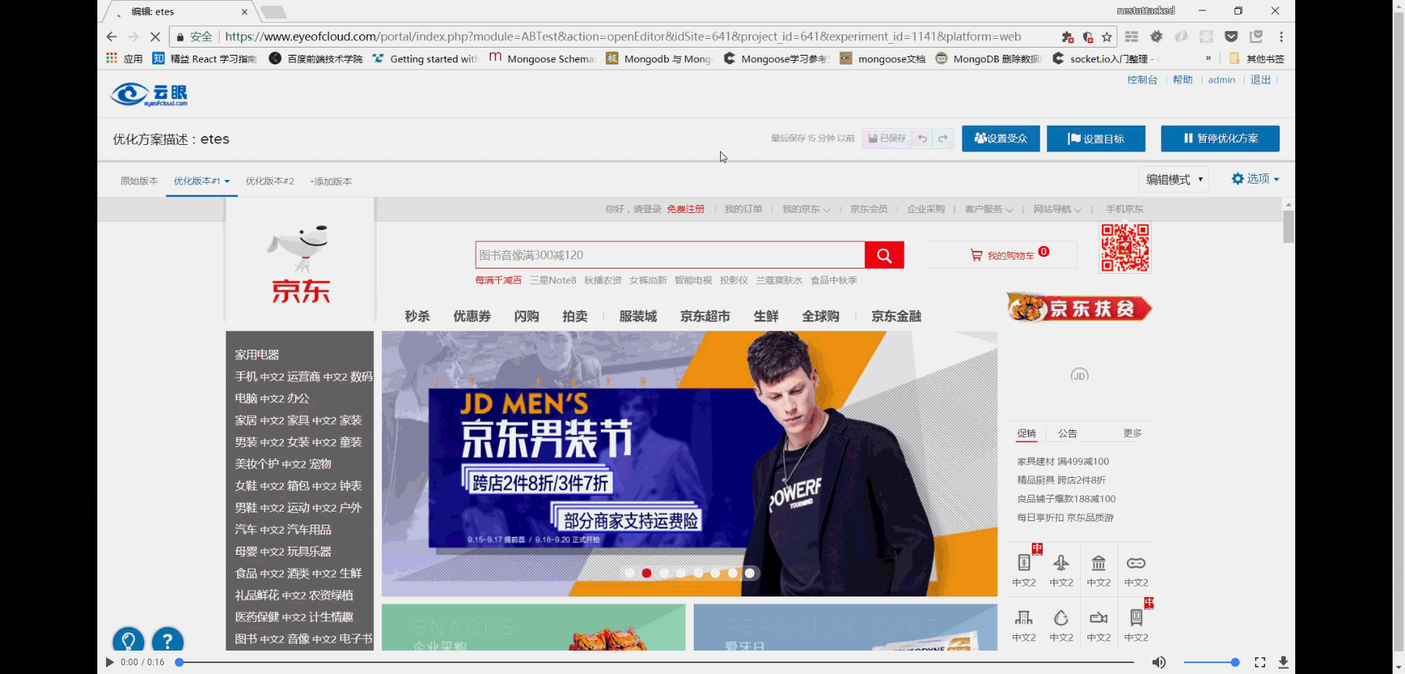Open the 秒杀 navigation item
Screen dimensions: 1405x674
pos(417,316)
